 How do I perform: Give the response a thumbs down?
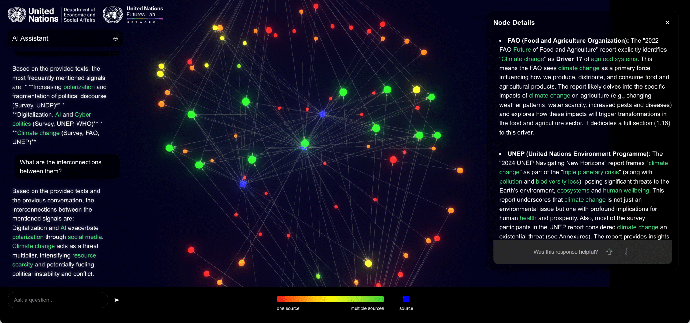pos(626,252)
